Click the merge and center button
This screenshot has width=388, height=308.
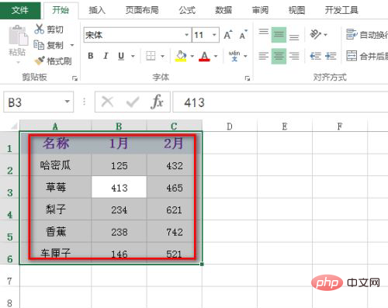(367, 56)
